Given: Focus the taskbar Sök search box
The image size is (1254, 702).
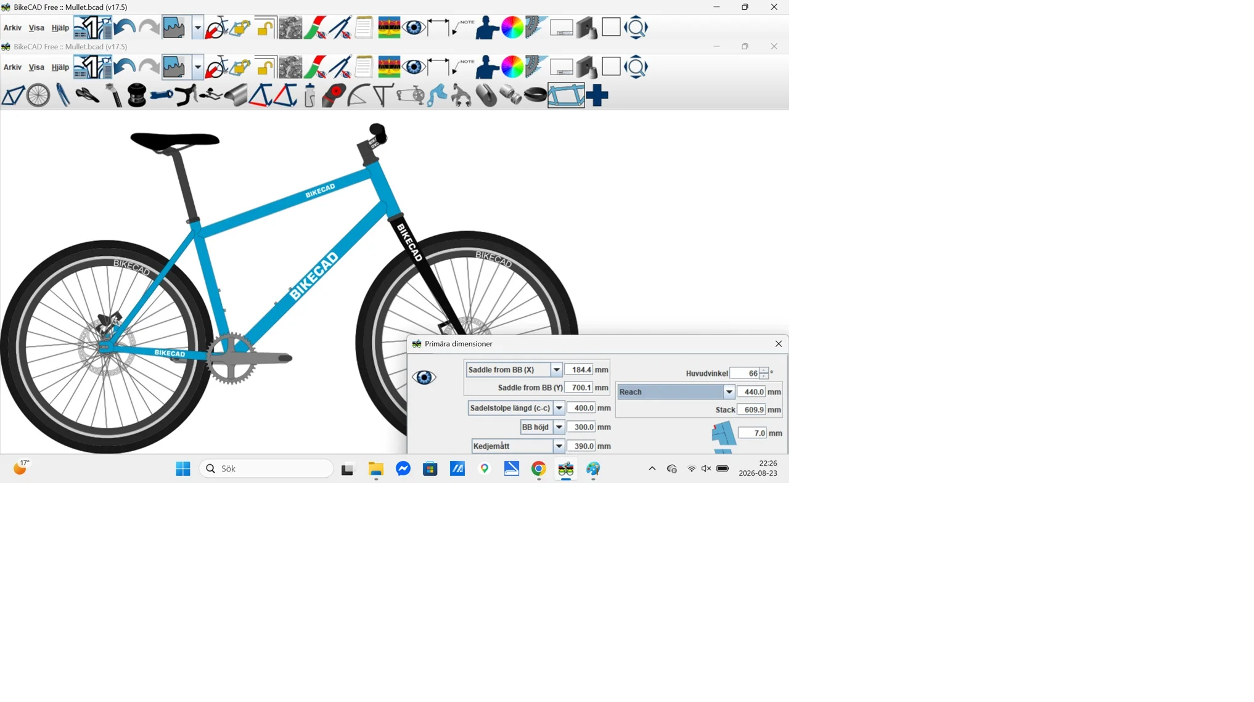Looking at the screenshot, I should 266,469.
